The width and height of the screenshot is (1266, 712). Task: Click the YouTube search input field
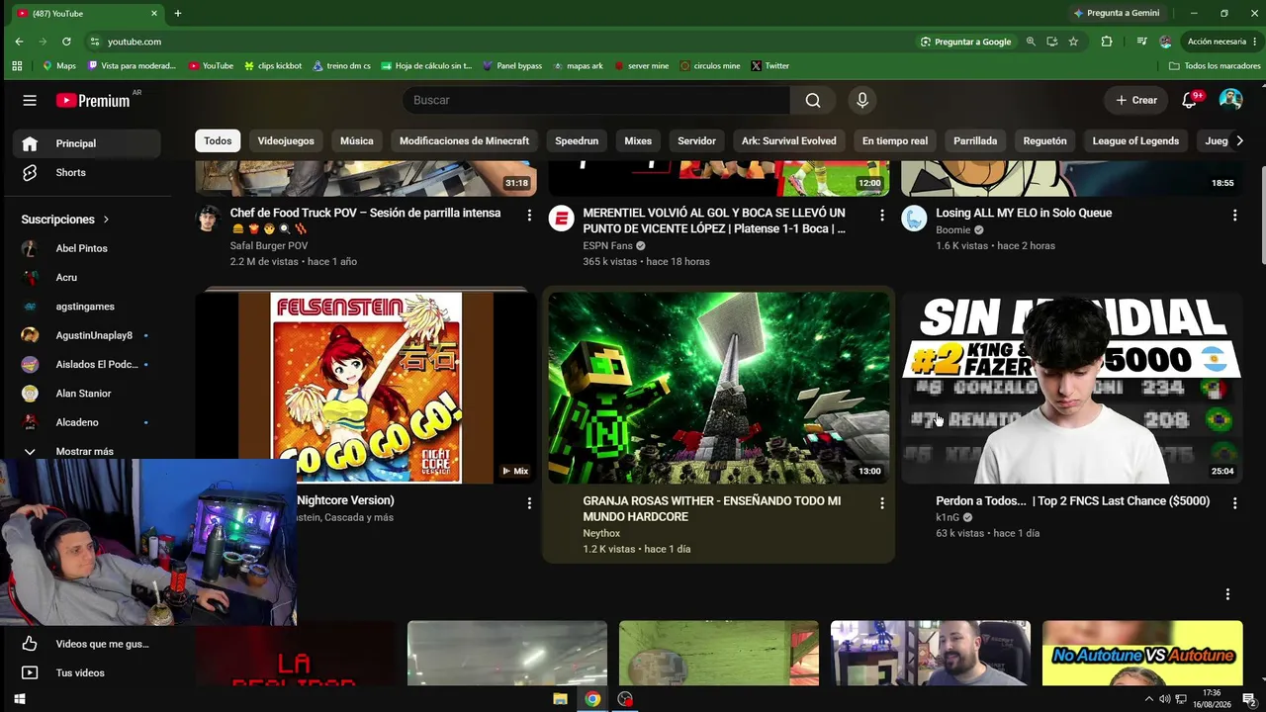pyautogui.click(x=596, y=100)
